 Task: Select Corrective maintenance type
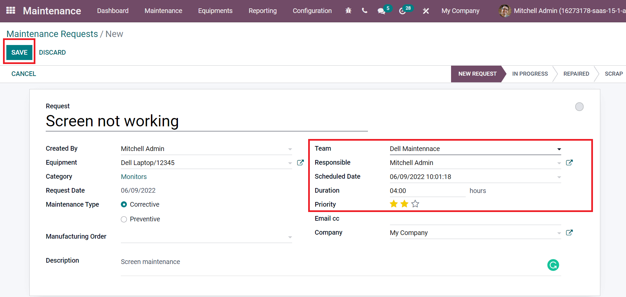tap(124, 204)
